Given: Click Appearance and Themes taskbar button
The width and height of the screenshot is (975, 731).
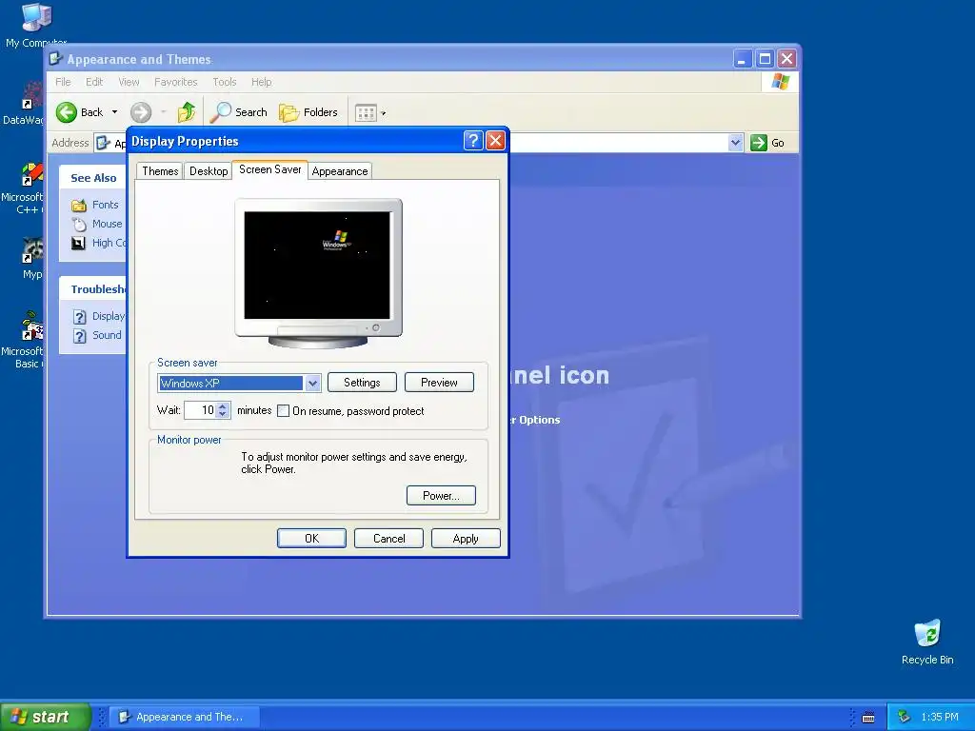Looking at the screenshot, I should (x=184, y=717).
